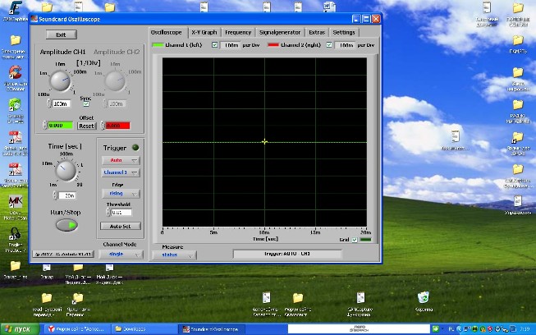Click the Auto Set trigger button
536x335 pixels.
(121, 226)
